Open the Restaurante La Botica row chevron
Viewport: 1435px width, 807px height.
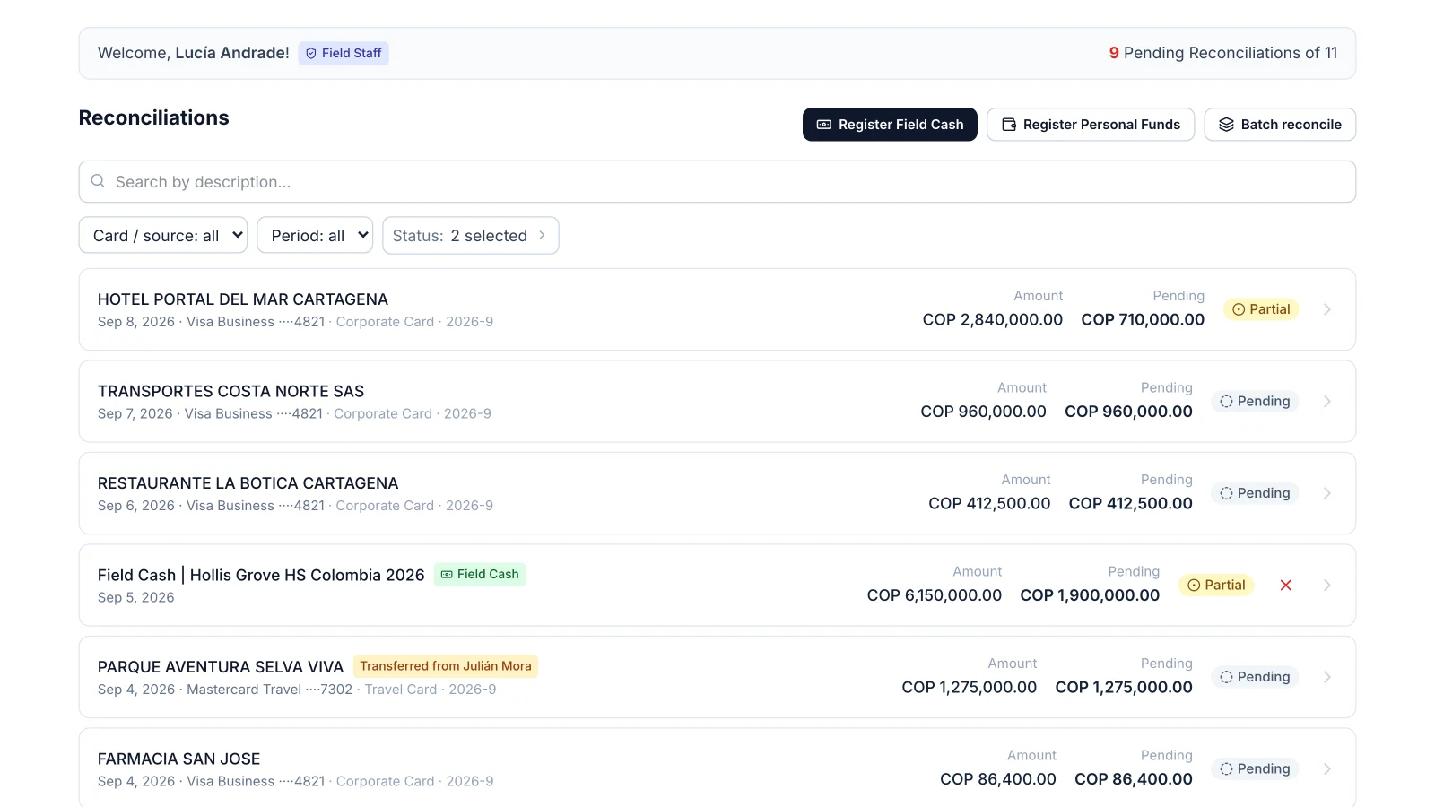click(1327, 493)
